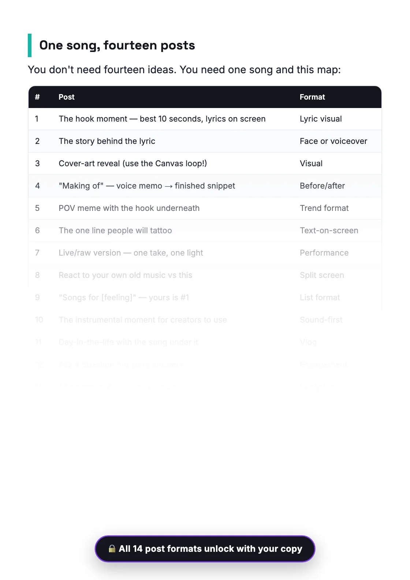Select "POV meme with the hook underneath"

(x=129, y=208)
